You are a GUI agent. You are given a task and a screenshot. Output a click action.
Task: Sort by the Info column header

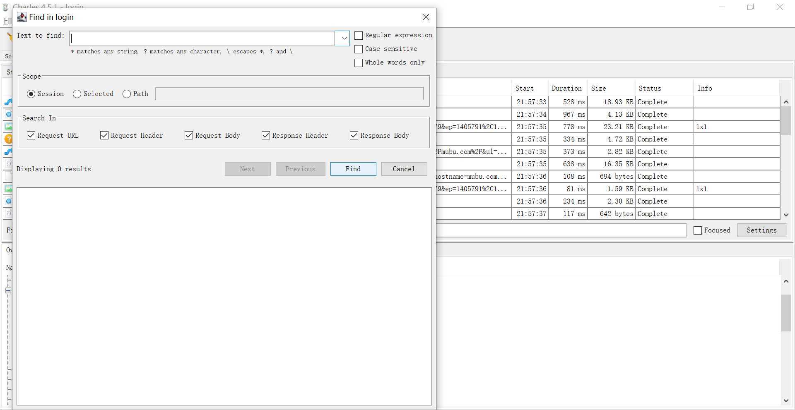click(x=737, y=88)
